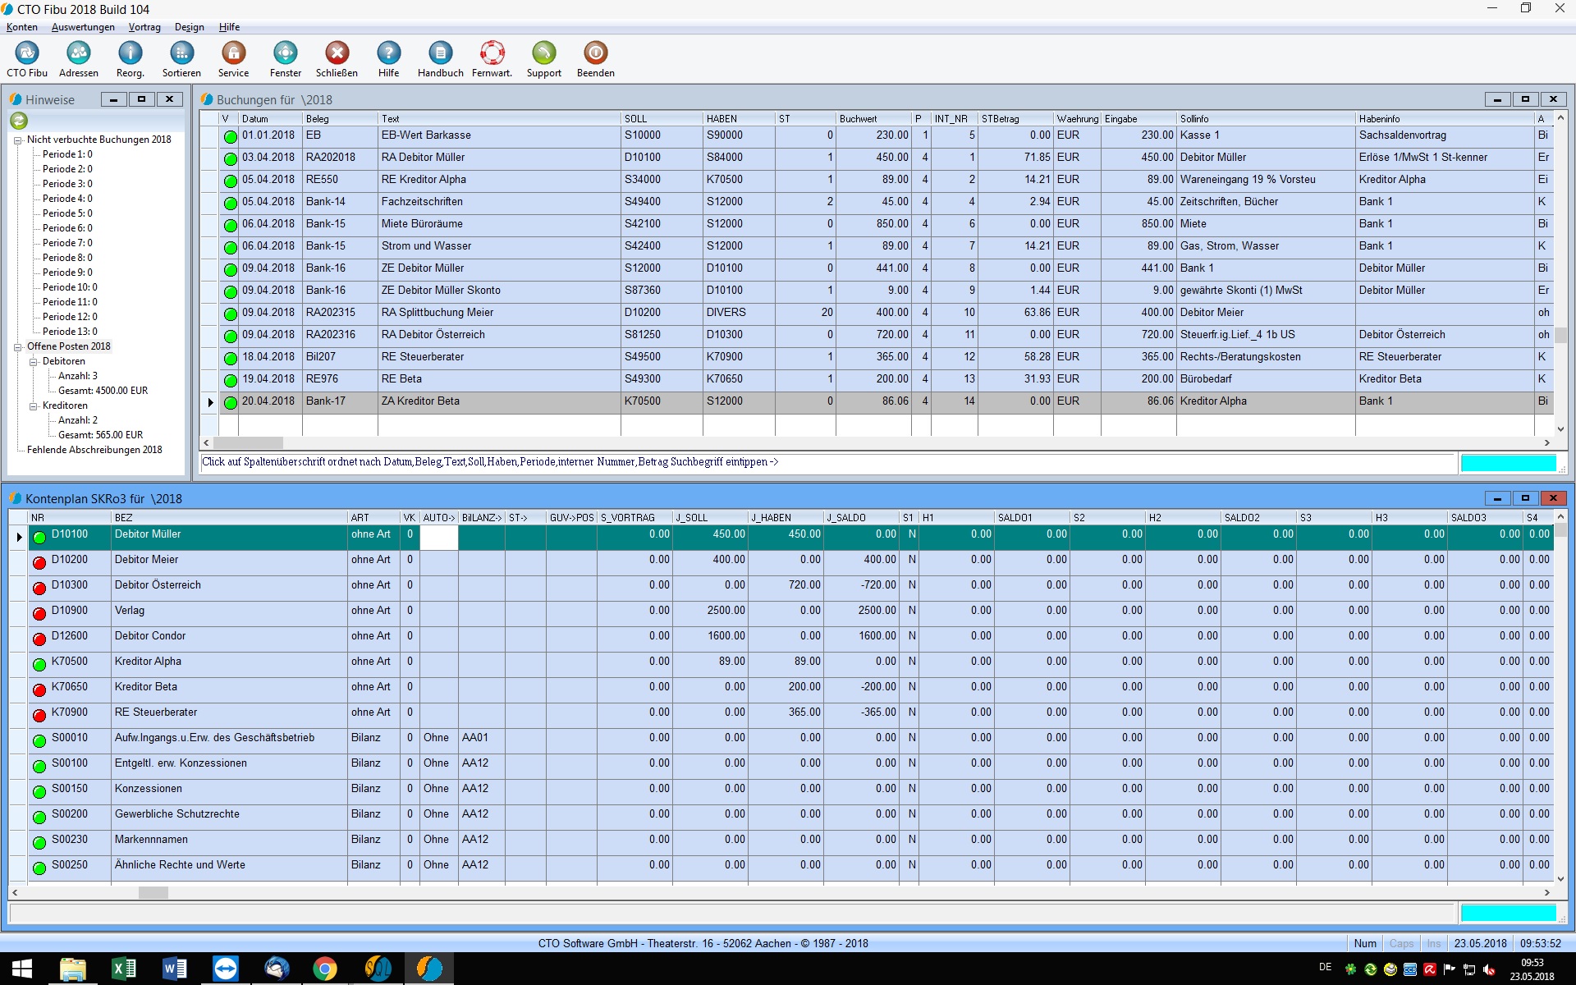Toggle red status dot of D10200 account
This screenshot has height=985, width=1576.
coord(39,563)
